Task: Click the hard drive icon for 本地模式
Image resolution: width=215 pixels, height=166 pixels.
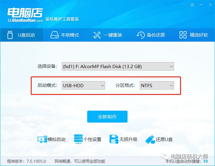Action: coord(54,35)
